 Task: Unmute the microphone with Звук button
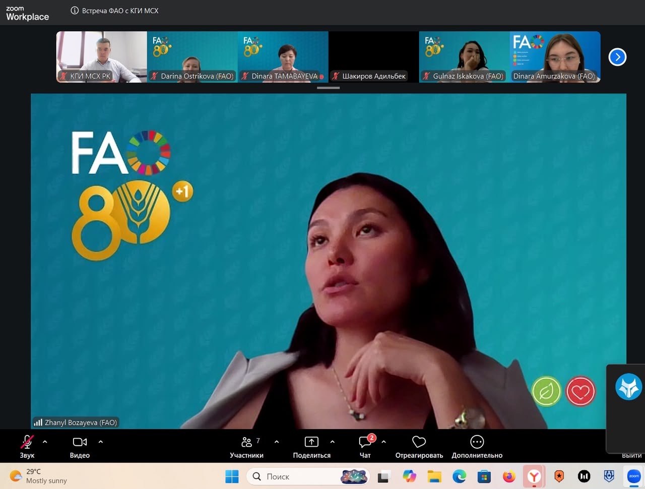coord(27,446)
